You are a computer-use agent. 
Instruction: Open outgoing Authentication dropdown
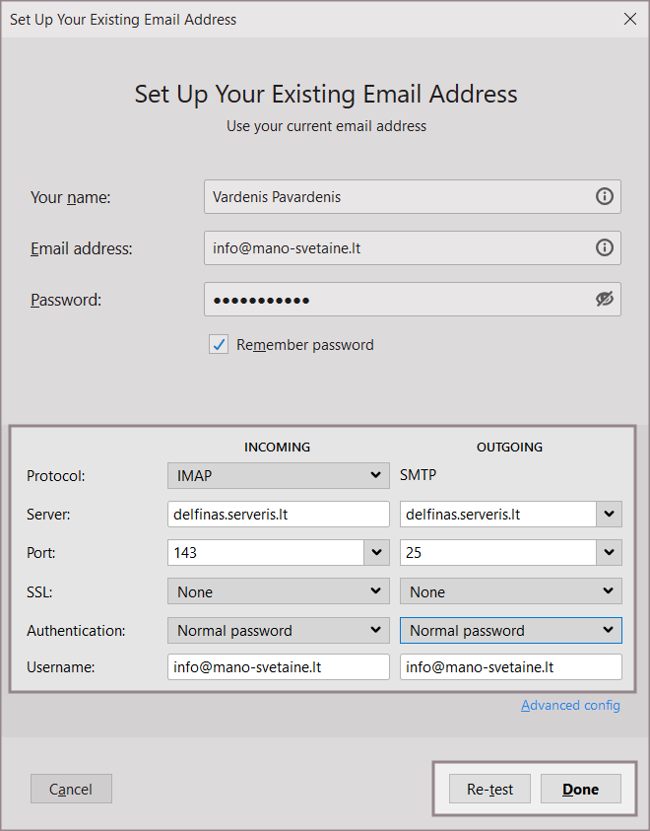coord(510,630)
